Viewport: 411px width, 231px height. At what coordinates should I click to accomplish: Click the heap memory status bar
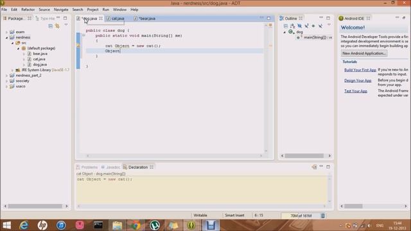pos(301,216)
